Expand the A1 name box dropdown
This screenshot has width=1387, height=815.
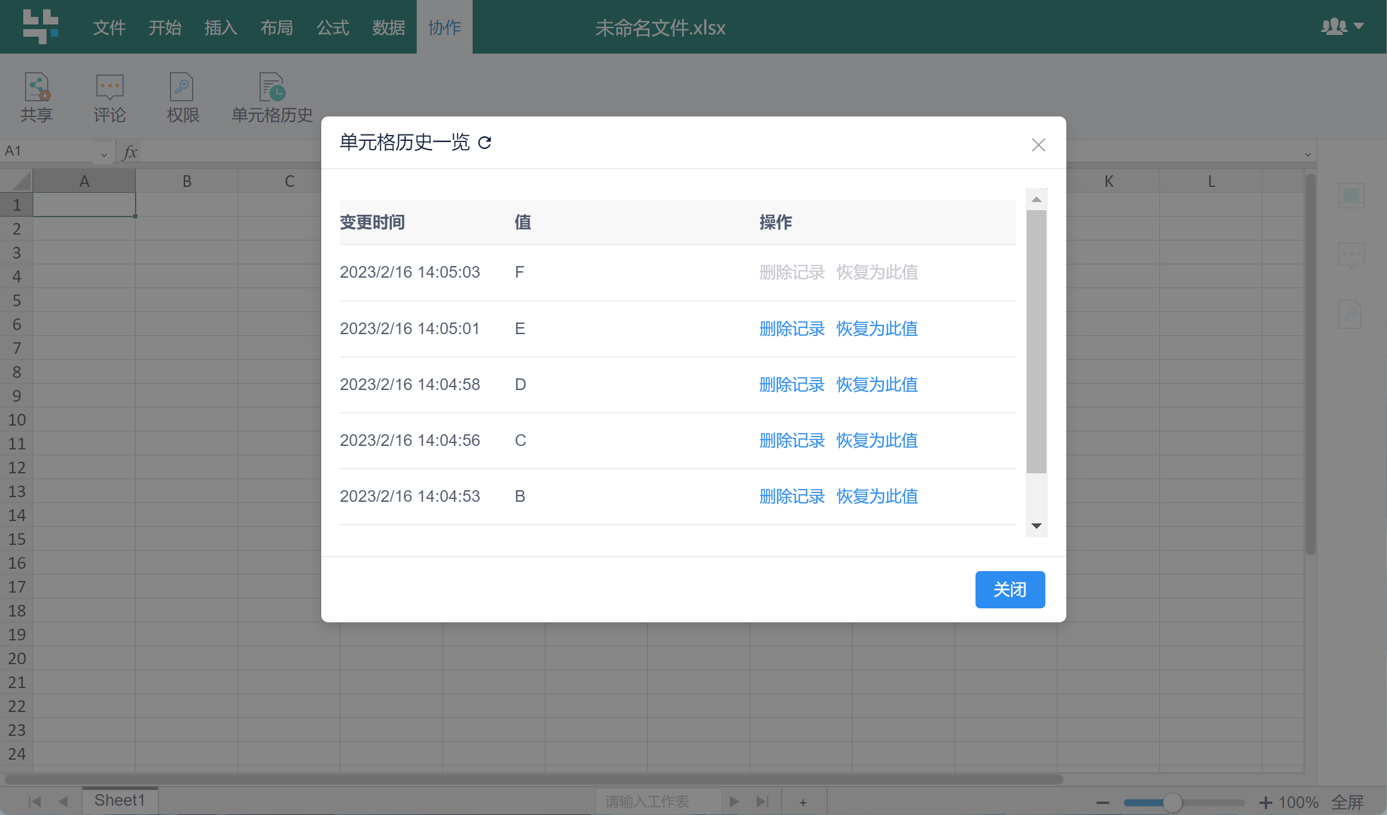(104, 155)
